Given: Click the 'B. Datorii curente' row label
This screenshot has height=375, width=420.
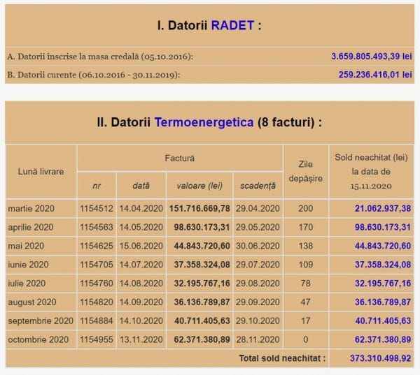Looking at the screenshot, I should click(94, 75).
